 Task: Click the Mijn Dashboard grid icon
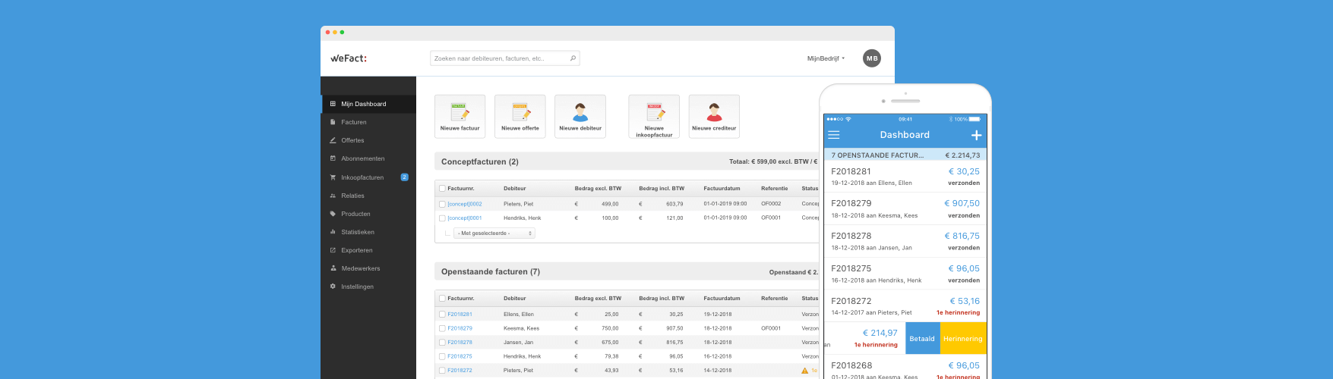tap(333, 104)
